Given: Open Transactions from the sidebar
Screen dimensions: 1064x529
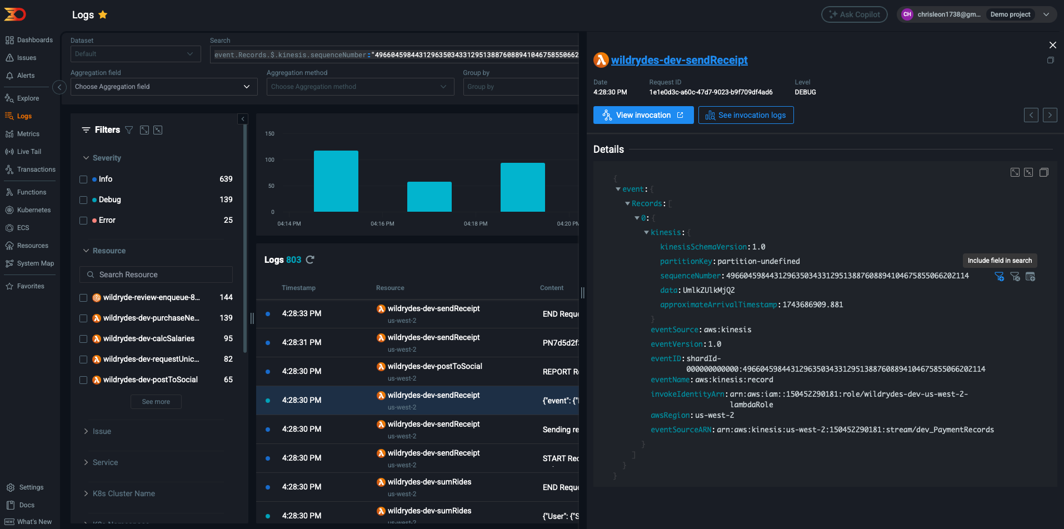Looking at the screenshot, I should click(30, 169).
